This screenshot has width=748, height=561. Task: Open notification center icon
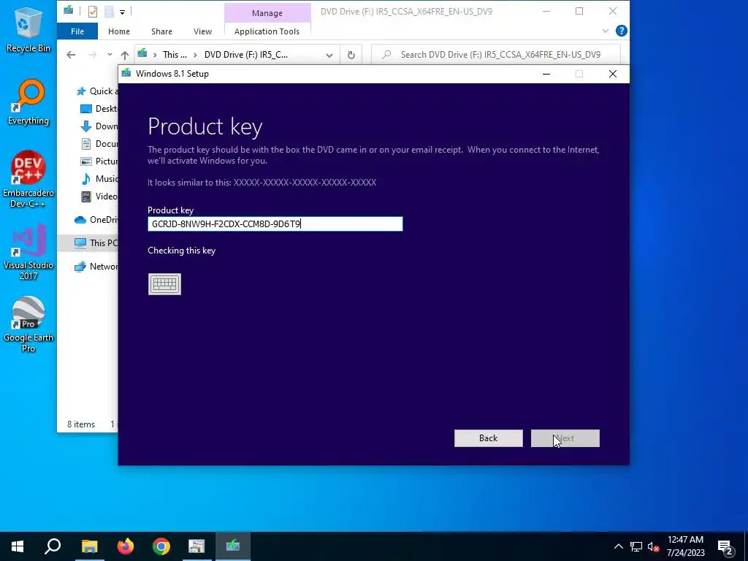(x=725, y=547)
